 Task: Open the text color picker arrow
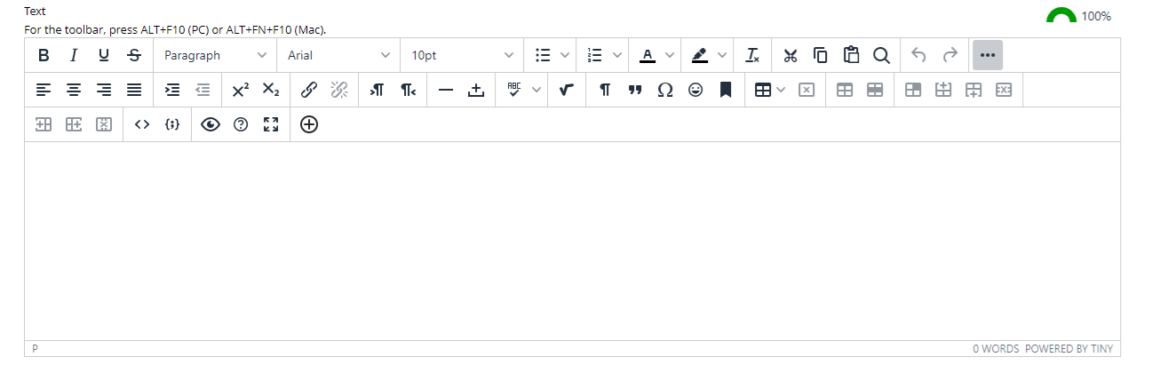pos(670,55)
